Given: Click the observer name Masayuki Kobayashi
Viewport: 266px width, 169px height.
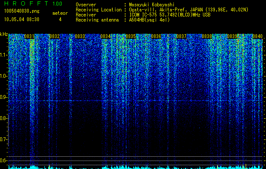Looking at the screenshot, I should 152,5.
